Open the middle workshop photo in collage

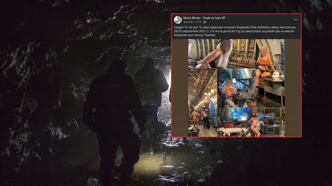pyautogui.click(x=237, y=88)
